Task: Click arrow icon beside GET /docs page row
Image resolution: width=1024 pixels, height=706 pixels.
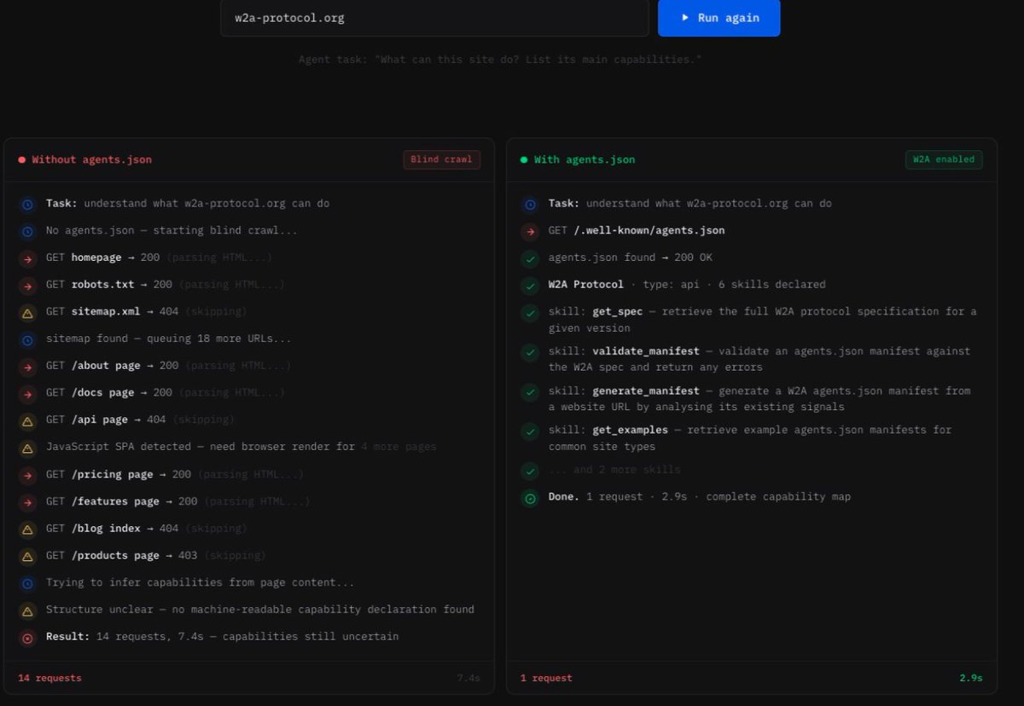Action: click(x=27, y=394)
